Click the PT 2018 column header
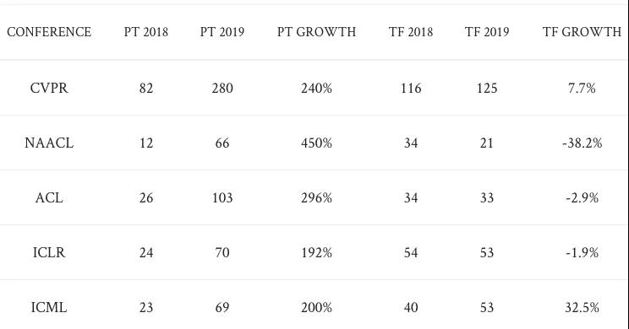The width and height of the screenshot is (629, 329). 146,31
